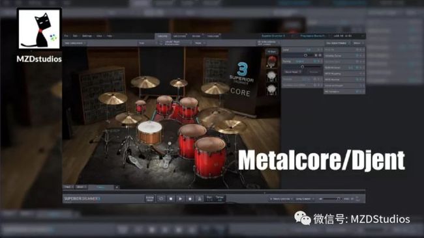Expand the MIDI Mapping section
Image resolution: width=424 pixels, height=238 pixels.
click(x=344, y=73)
